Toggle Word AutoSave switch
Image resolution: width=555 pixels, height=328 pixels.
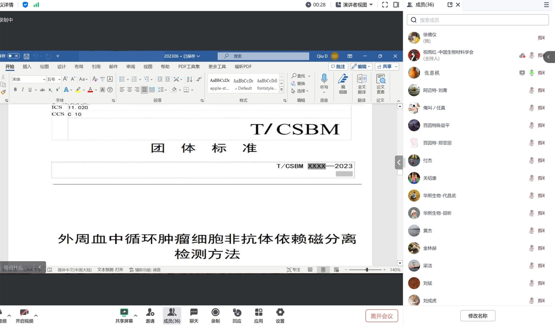[x=13, y=56]
